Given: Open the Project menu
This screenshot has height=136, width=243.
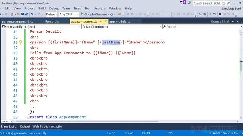Looking at the screenshot, I should pyautogui.click(x=30, y=8).
